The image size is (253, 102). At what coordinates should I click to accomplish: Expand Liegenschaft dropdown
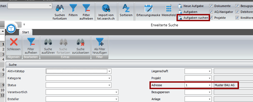(x=209, y=71)
